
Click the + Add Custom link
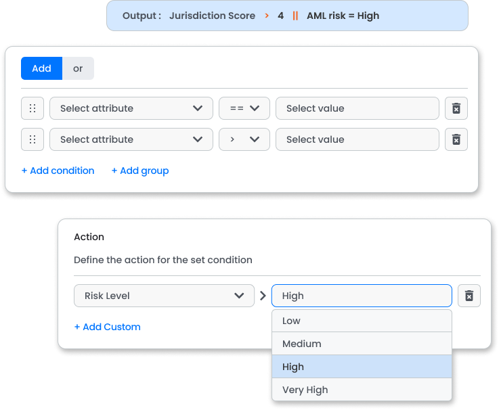click(107, 327)
